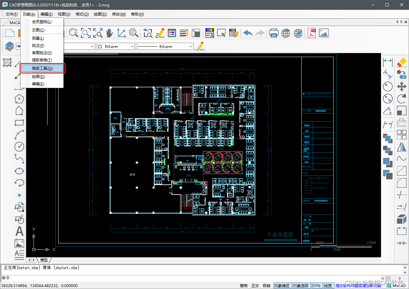The height and width of the screenshot is (289, 409).
Task: Toggle 正交 ortho mode in status bar
Action: [x=255, y=286]
